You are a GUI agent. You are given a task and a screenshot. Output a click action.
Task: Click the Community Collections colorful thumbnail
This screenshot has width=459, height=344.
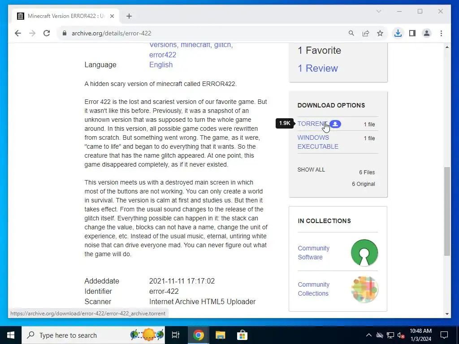(364, 289)
